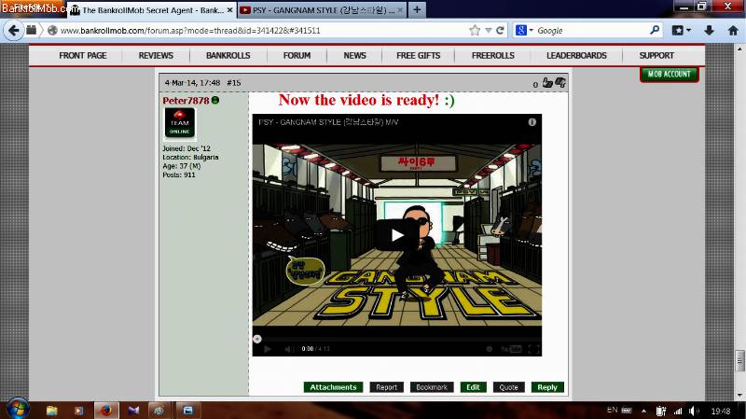This screenshot has height=419, width=746.
Task: Click the EN language indicator
Action: pyautogui.click(x=613, y=410)
